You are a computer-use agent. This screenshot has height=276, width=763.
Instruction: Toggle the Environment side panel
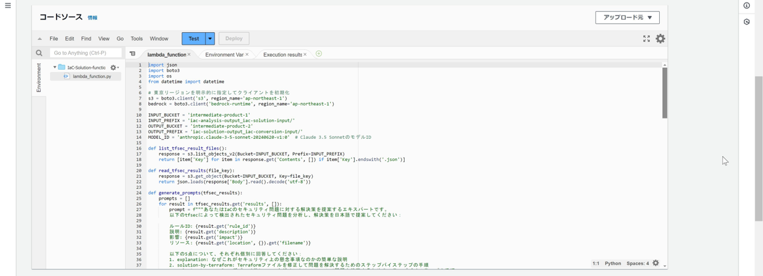[x=39, y=78]
